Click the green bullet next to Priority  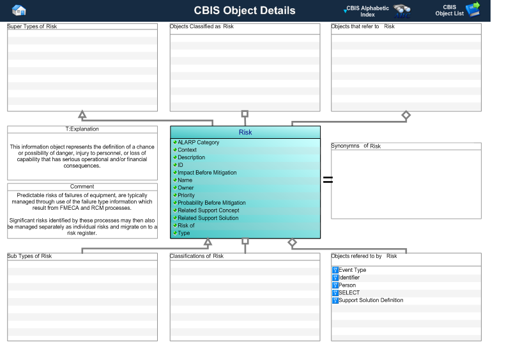175,195
